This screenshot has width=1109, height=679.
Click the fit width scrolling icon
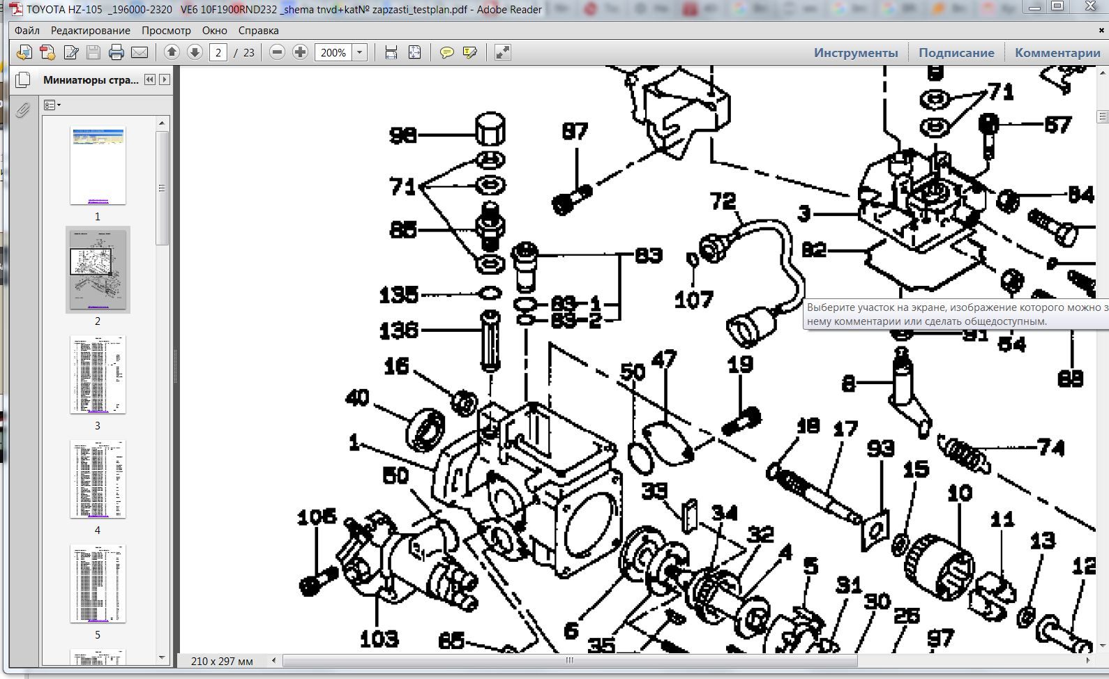pyautogui.click(x=391, y=52)
